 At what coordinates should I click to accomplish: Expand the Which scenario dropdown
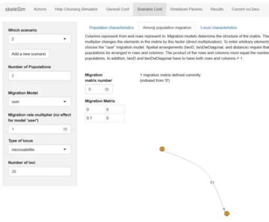click(40, 39)
